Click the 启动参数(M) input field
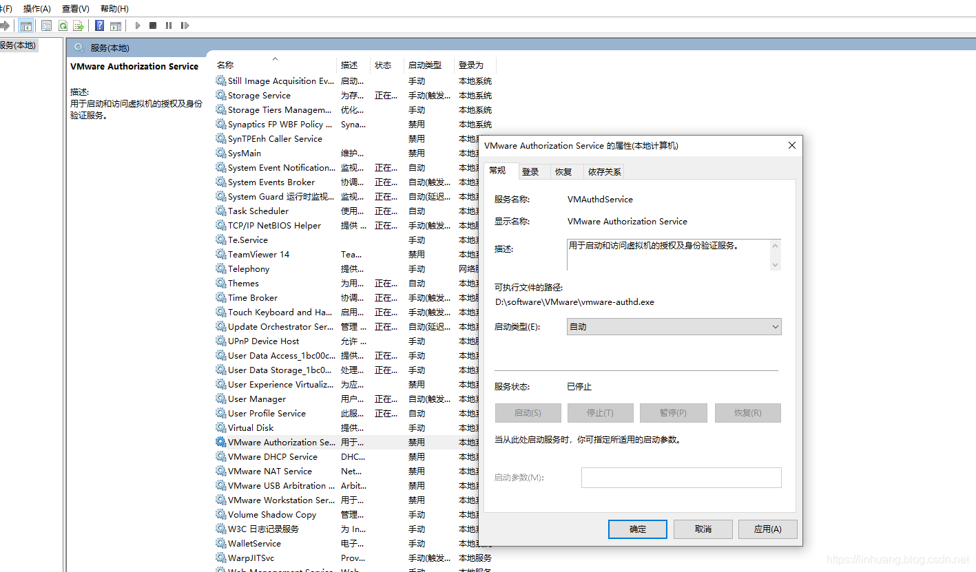Image resolution: width=976 pixels, height=572 pixels. 681,478
